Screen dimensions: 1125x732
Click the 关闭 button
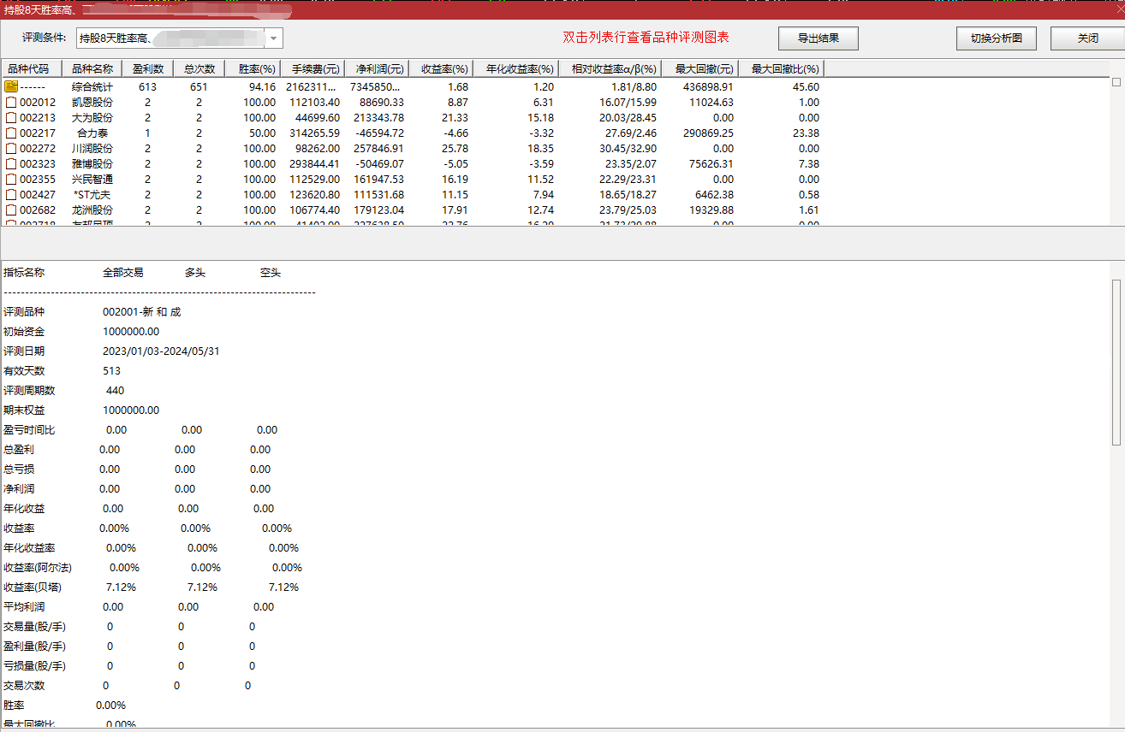click(x=1087, y=38)
